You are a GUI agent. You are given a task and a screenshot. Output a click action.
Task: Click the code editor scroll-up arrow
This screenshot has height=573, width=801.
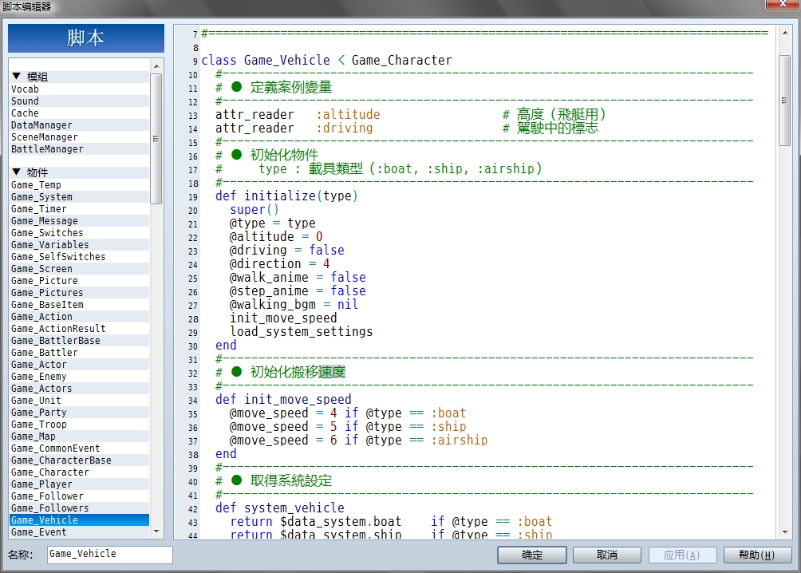click(785, 33)
